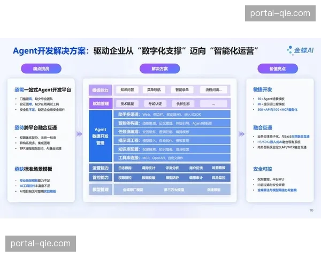The image size is (321, 257).
Task: Select the 智能录单 template chip
Action: point(182,90)
